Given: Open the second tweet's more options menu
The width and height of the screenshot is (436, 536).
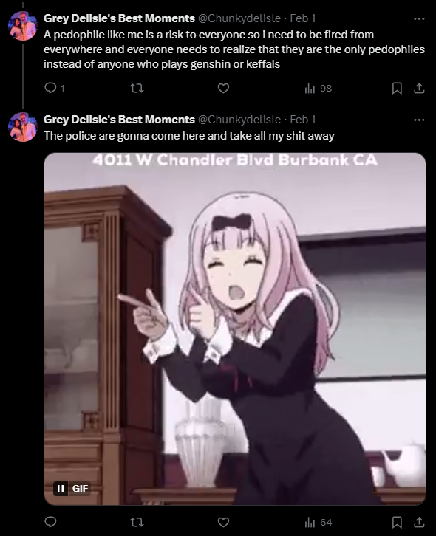Looking at the screenshot, I should (419, 120).
